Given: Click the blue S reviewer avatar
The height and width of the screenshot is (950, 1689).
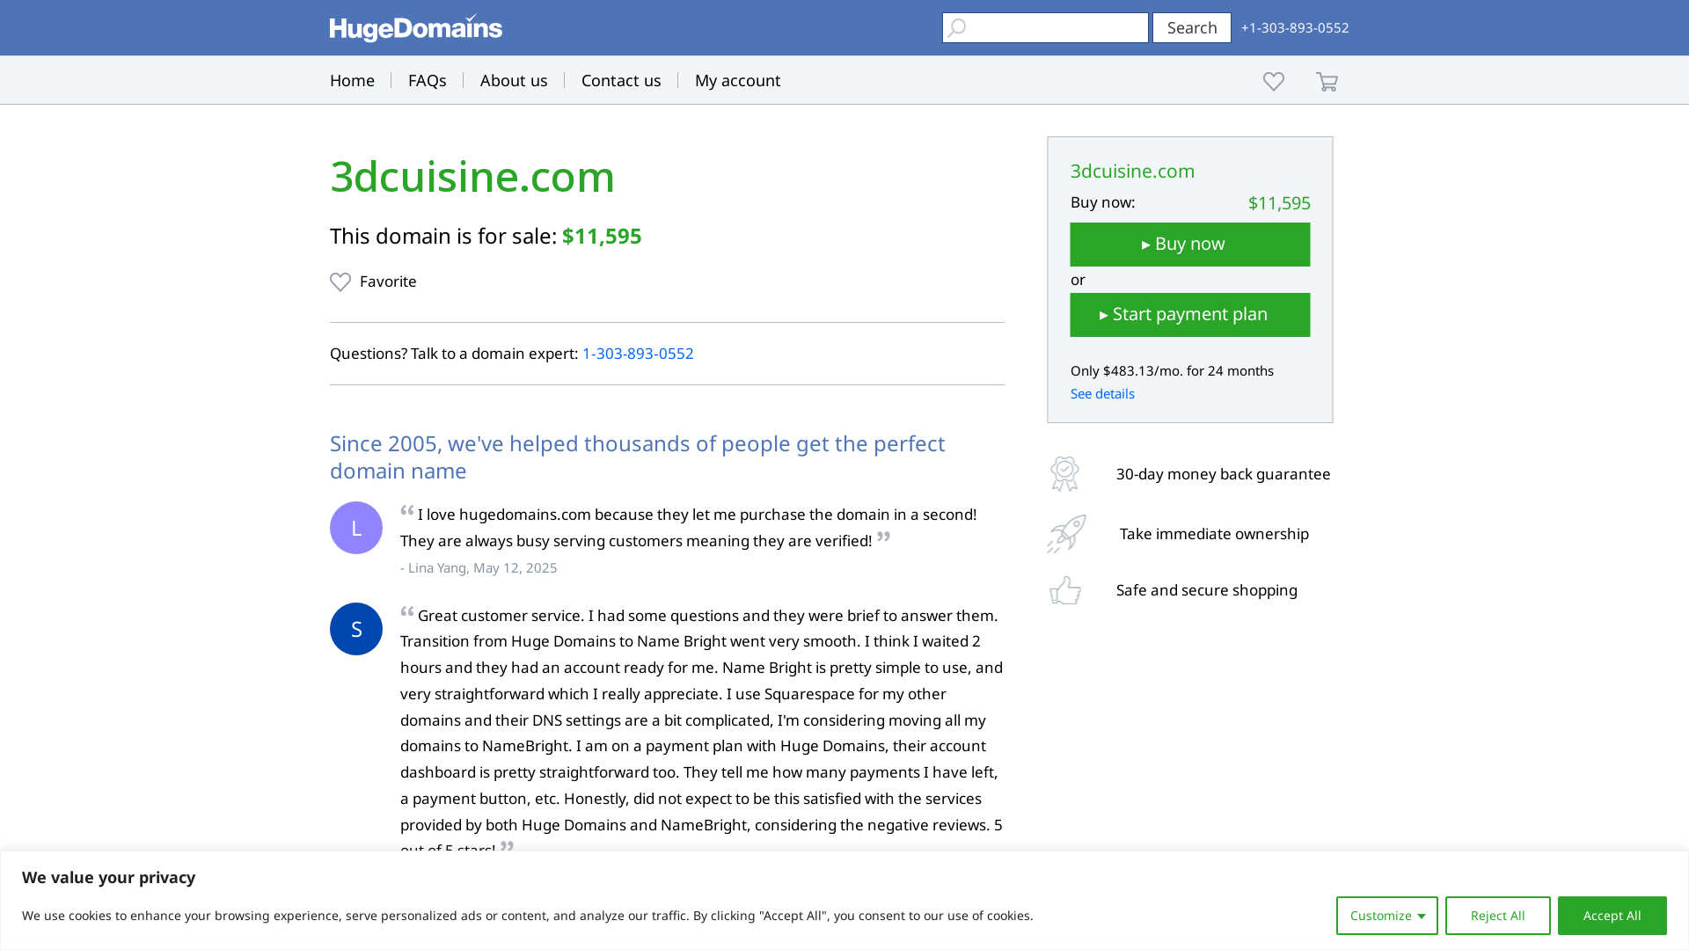Looking at the screenshot, I should click(356, 629).
